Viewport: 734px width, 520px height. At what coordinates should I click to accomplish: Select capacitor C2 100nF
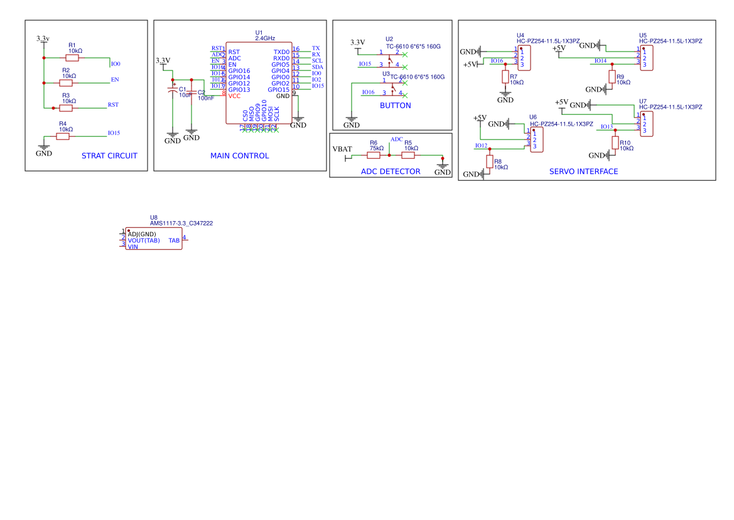[x=192, y=92]
